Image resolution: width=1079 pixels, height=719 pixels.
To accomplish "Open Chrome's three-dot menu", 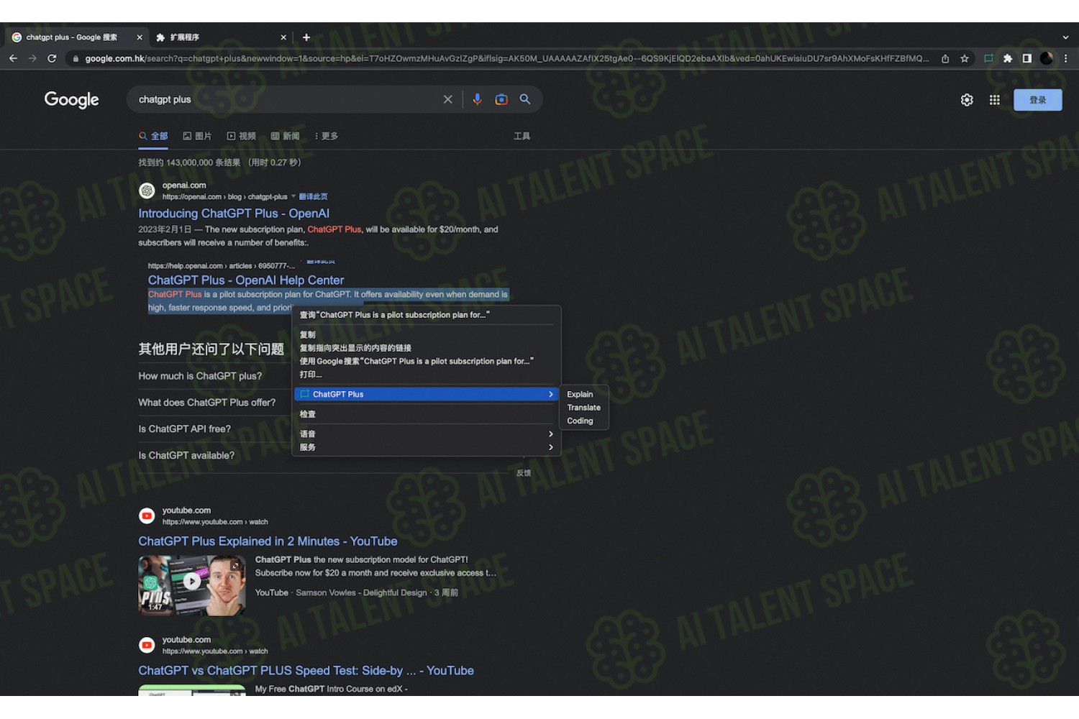I will (x=1065, y=58).
